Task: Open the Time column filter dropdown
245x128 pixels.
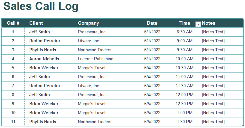Action: 198,24
